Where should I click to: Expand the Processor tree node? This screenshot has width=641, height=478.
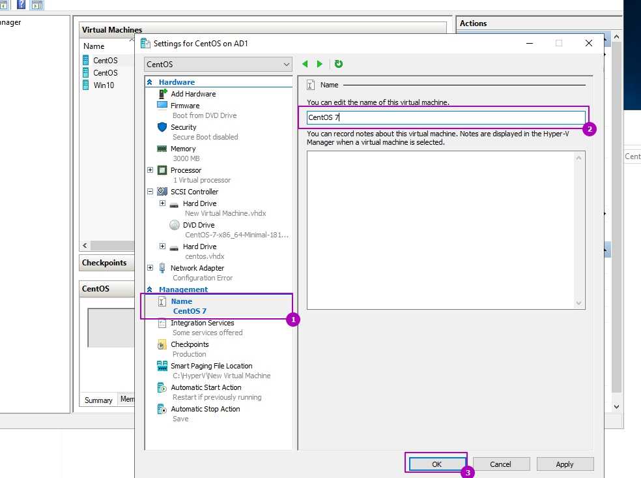pos(150,170)
